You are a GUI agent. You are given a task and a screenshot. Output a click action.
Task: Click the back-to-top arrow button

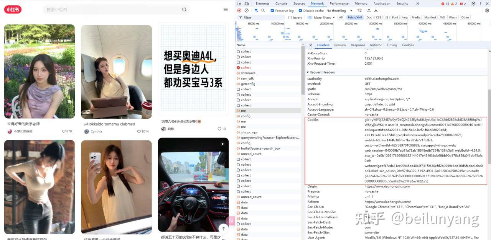224,229
